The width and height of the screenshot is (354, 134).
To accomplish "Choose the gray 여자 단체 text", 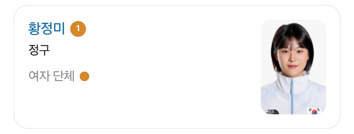I will click(52, 76).
